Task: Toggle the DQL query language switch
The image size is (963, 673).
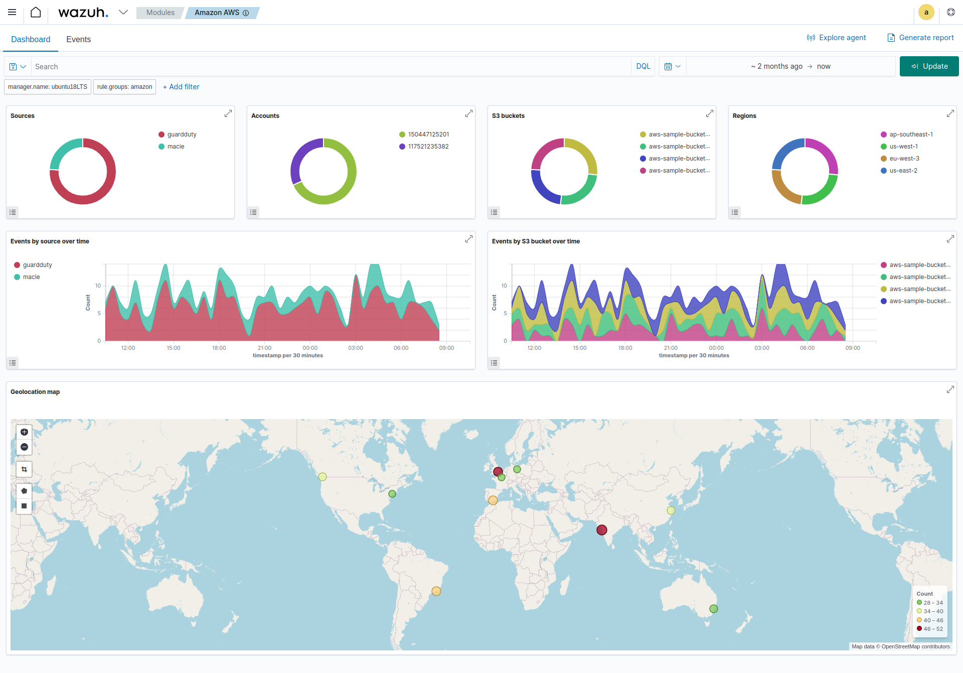Action: (643, 66)
